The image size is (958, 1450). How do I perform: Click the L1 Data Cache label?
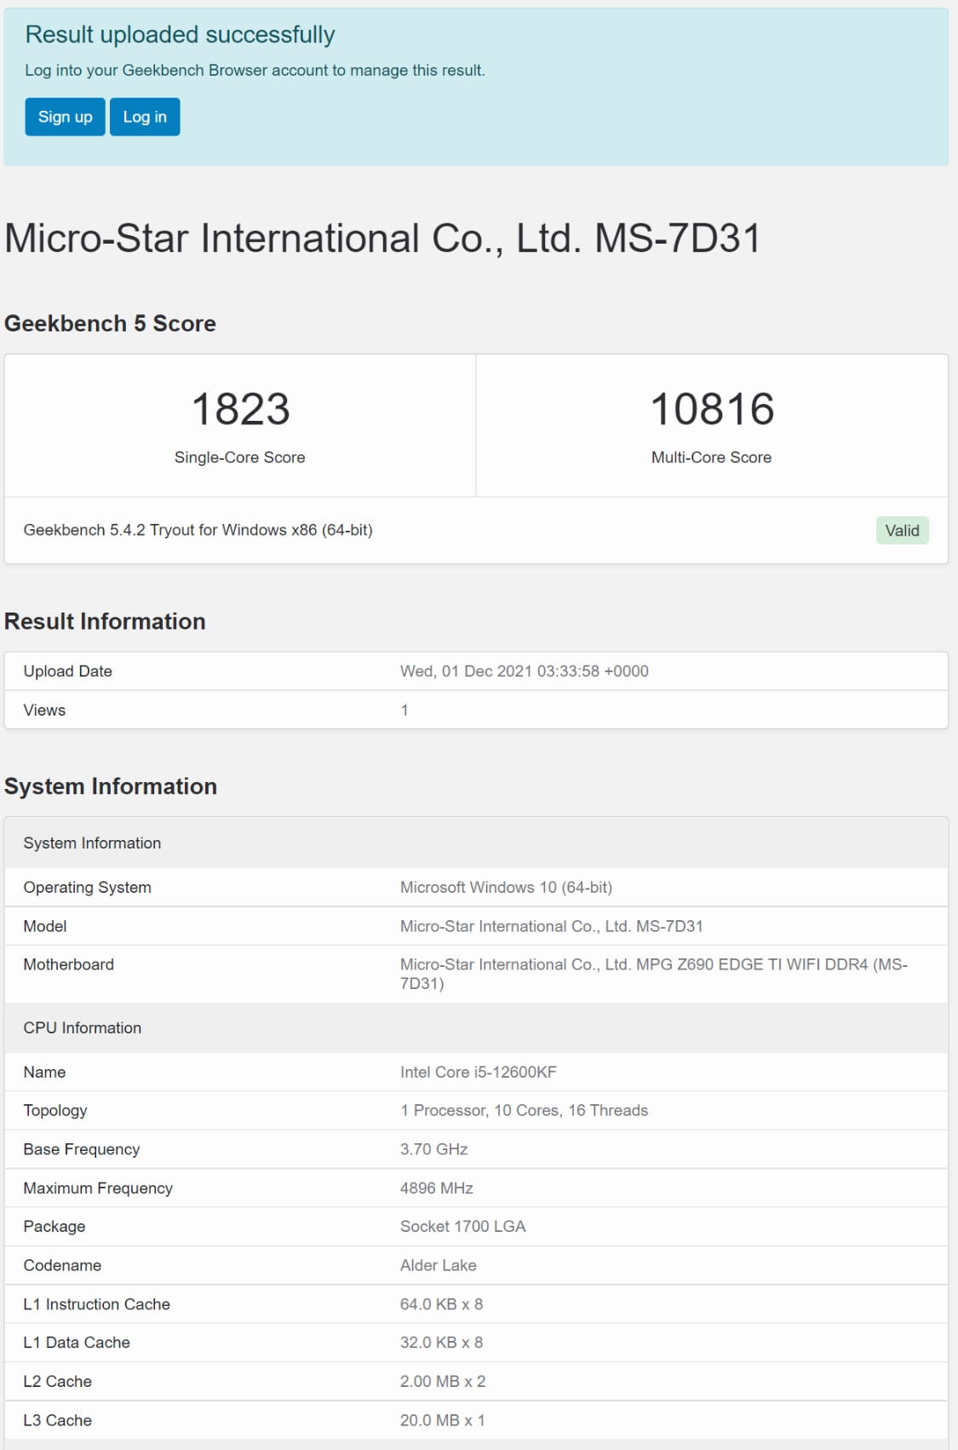click(x=77, y=1343)
